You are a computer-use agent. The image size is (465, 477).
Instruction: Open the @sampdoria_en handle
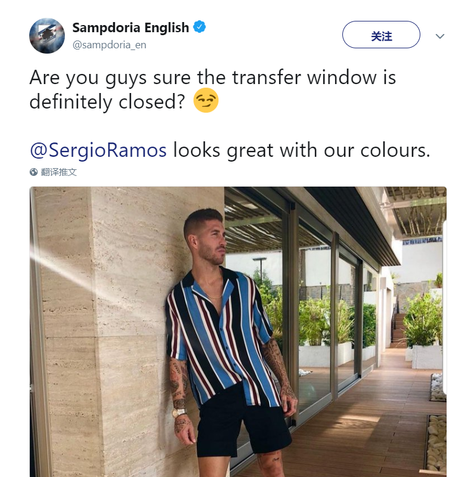[x=110, y=45]
